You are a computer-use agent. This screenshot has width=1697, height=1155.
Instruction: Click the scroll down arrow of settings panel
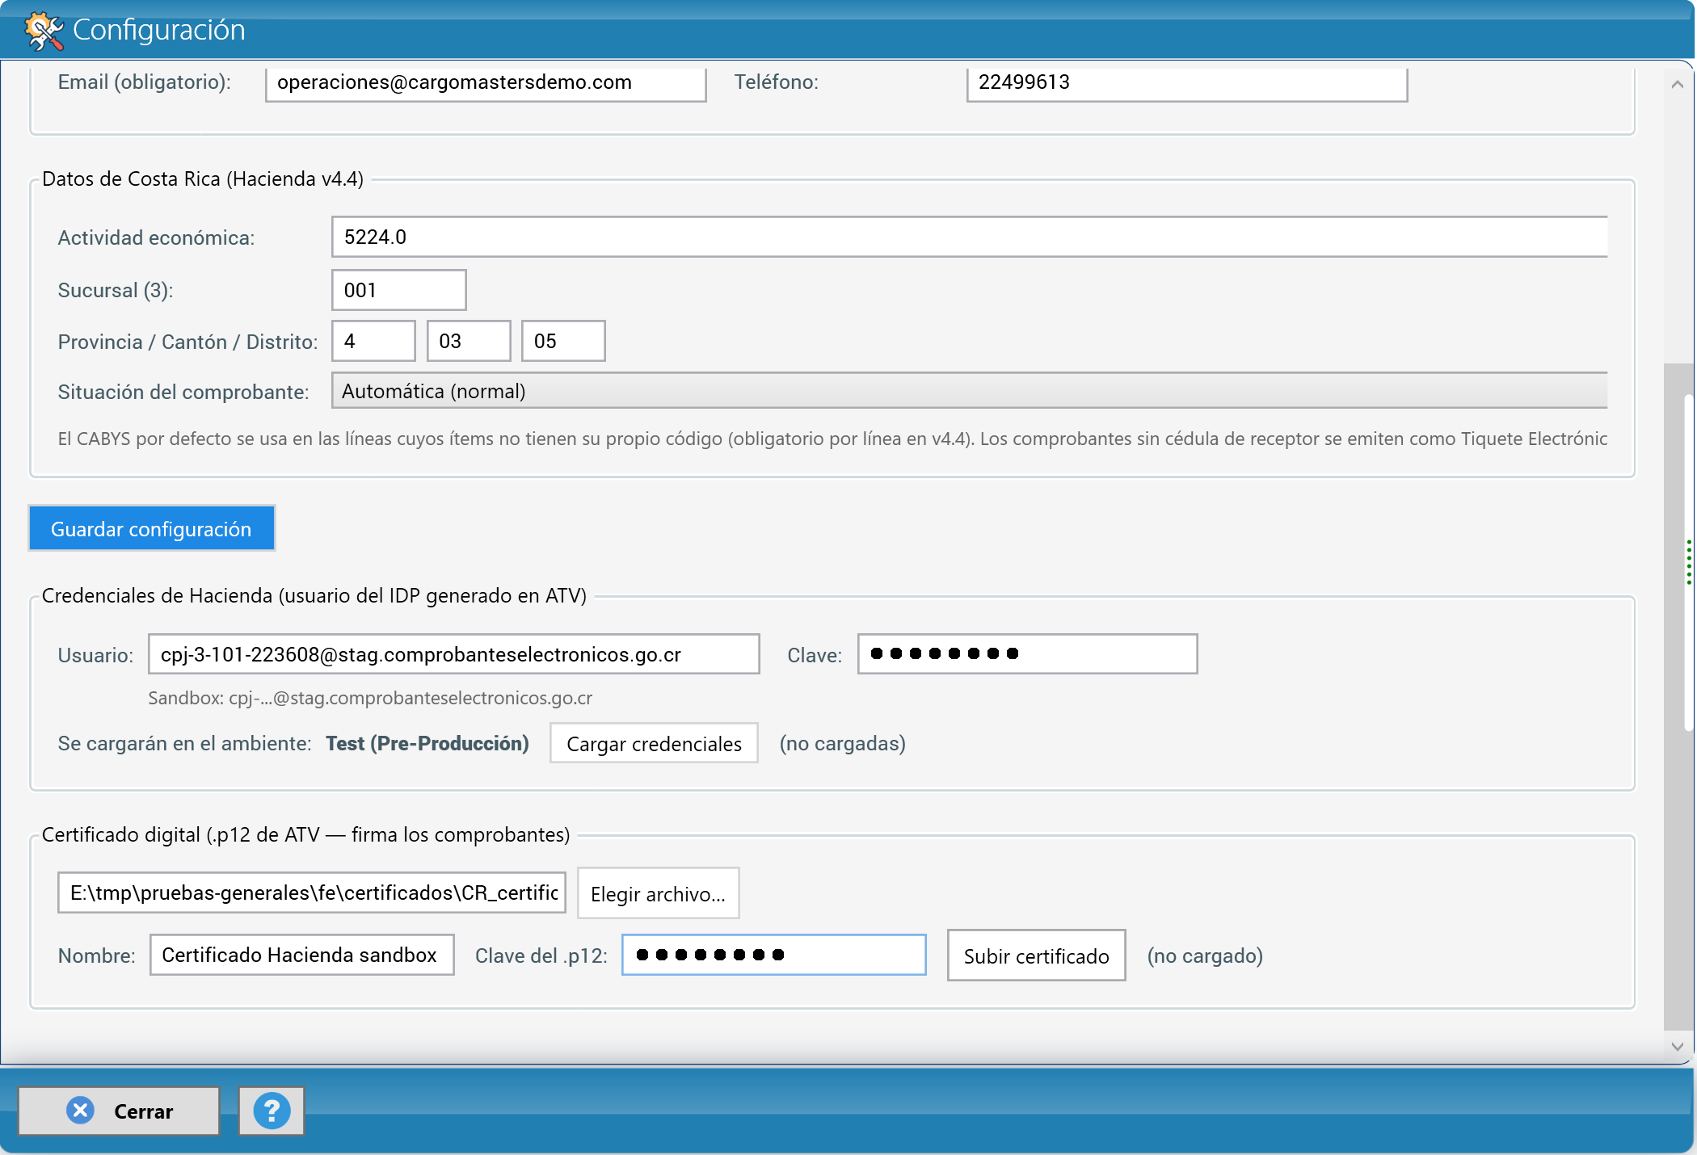1678,1046
